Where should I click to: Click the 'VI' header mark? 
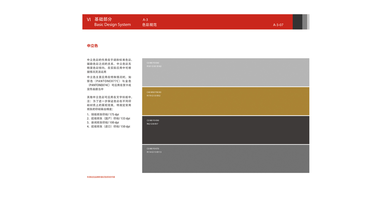coord(89,19)
